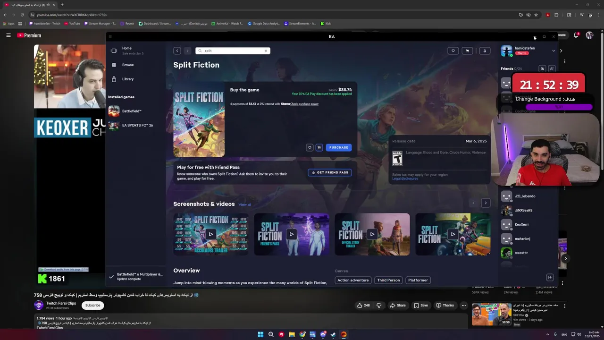Screen dimensions: 604x340
Task: Click the EA search field containing 'split'
Action: (233, 51)
